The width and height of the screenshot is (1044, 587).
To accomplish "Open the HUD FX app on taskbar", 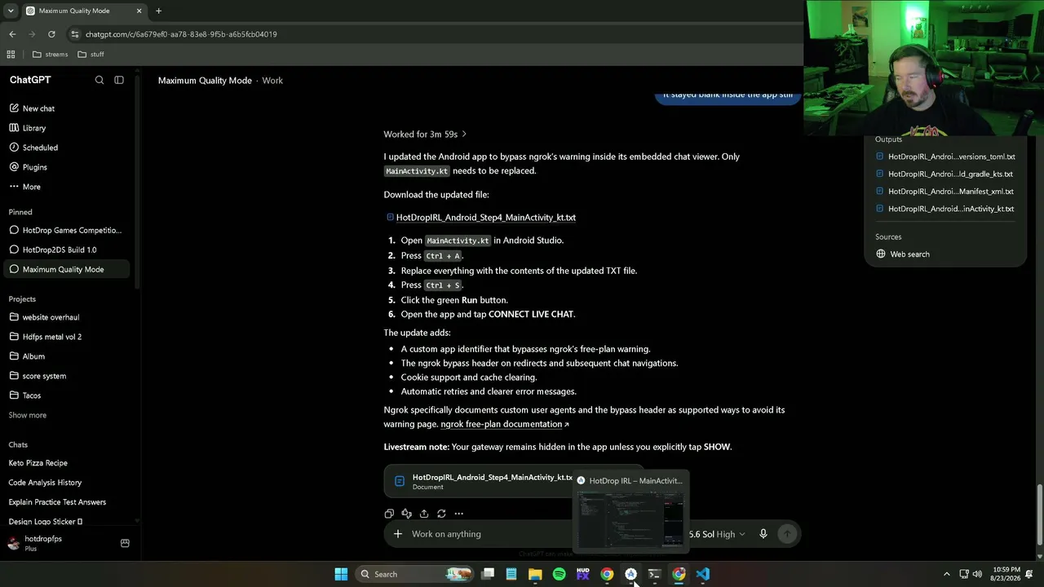I will coord(582,574).
